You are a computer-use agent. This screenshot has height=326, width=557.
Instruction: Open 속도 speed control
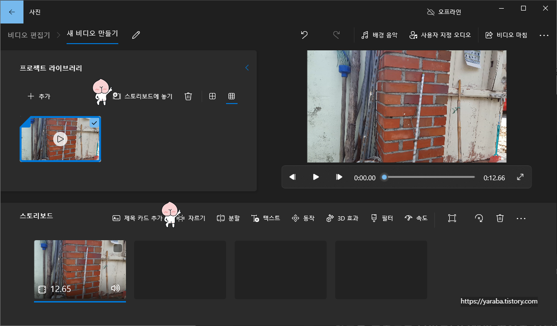tap(416, 218)
